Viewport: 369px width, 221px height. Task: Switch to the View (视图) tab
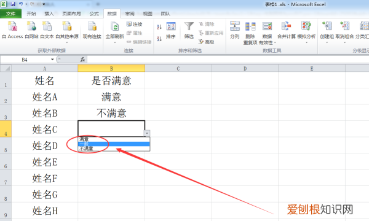click(148, 14)
